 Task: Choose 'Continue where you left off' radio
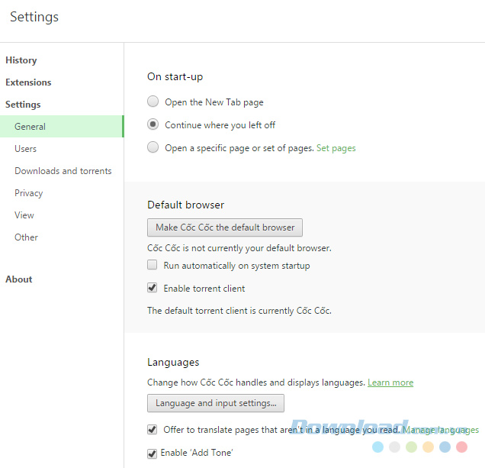(153, 124)
